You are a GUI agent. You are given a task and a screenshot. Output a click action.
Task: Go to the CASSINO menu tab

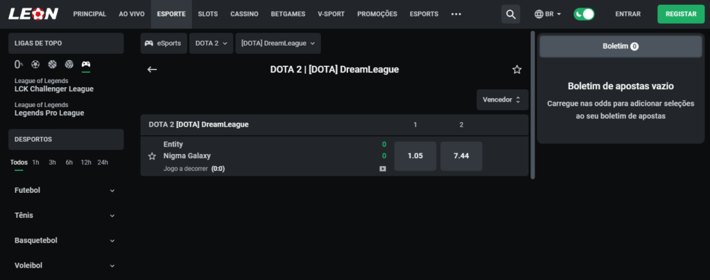coord(244,14)
